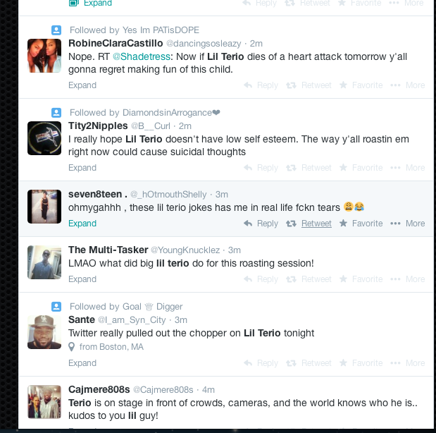The width and height of the screenshot is (436, 433).
Task: Open the @YoungKnucklez handle link
Action: click(x=185, y=250)
